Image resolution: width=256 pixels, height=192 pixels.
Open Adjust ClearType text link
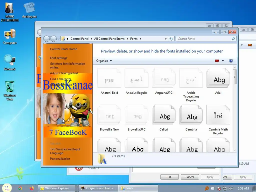(64, 73)
